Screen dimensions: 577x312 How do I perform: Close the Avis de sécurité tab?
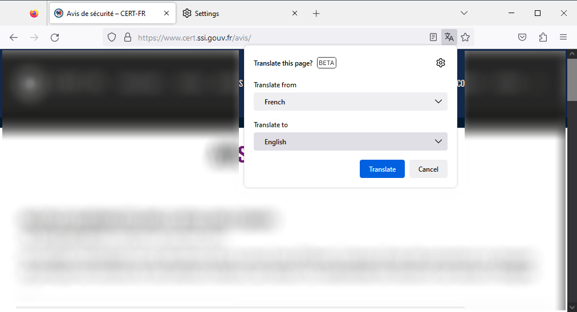166,13
